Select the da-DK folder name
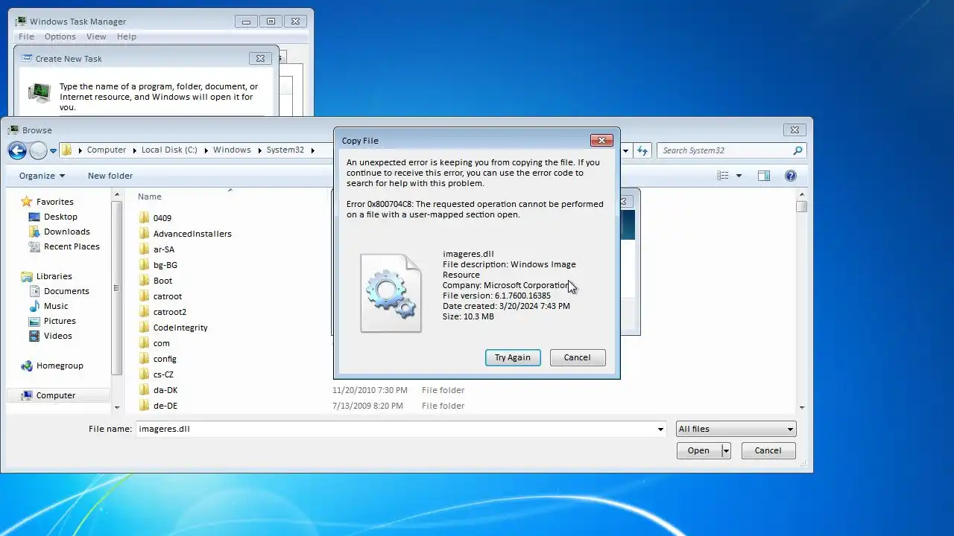954x536 pixels. (x=165, y=390)
